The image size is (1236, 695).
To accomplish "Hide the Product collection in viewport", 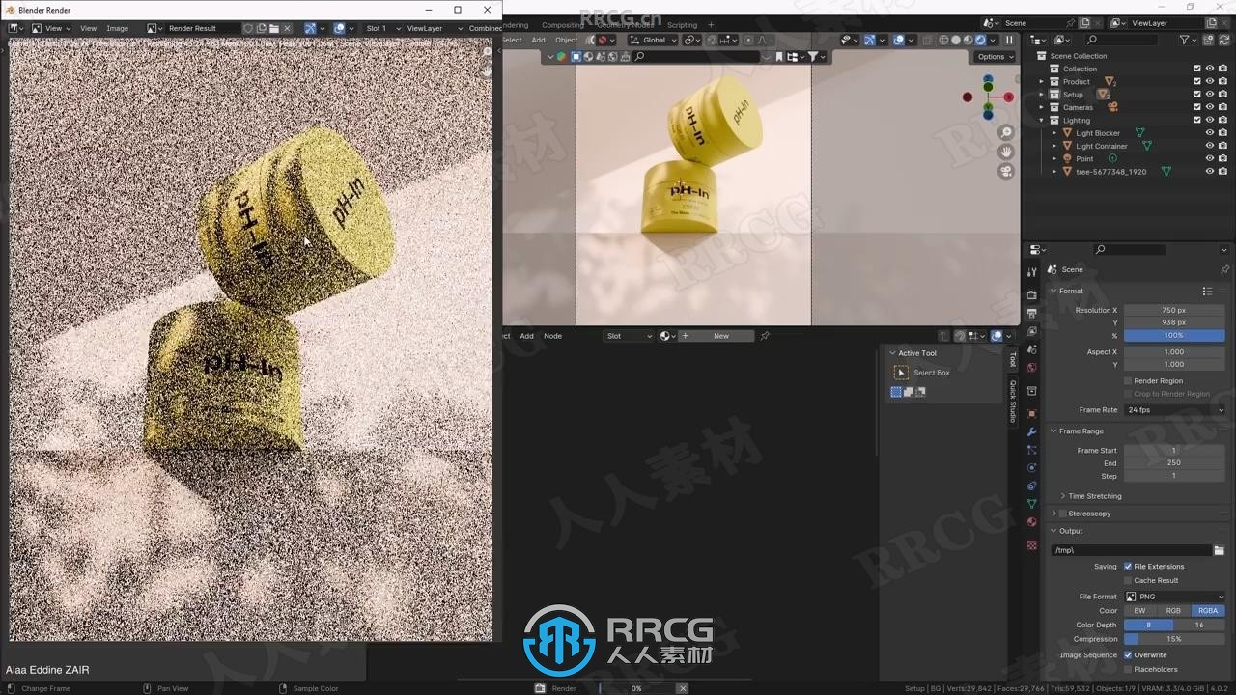I will [x=1209, y=82].
